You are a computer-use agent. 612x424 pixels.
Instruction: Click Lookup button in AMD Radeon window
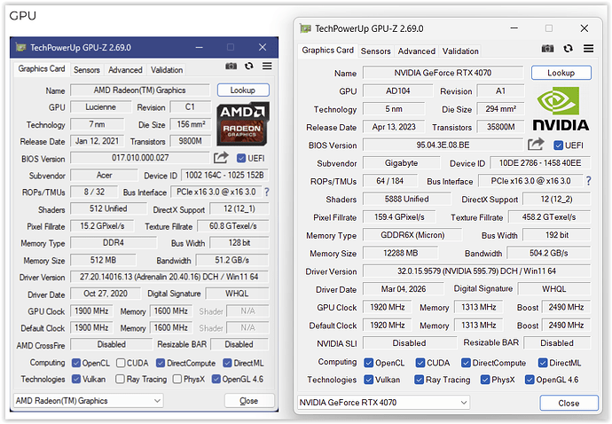coord(243,90)
